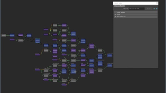This screenshot has width=166, height=93.
Task: Click the second teal icon beside Presets
Action: click(157, 9)
